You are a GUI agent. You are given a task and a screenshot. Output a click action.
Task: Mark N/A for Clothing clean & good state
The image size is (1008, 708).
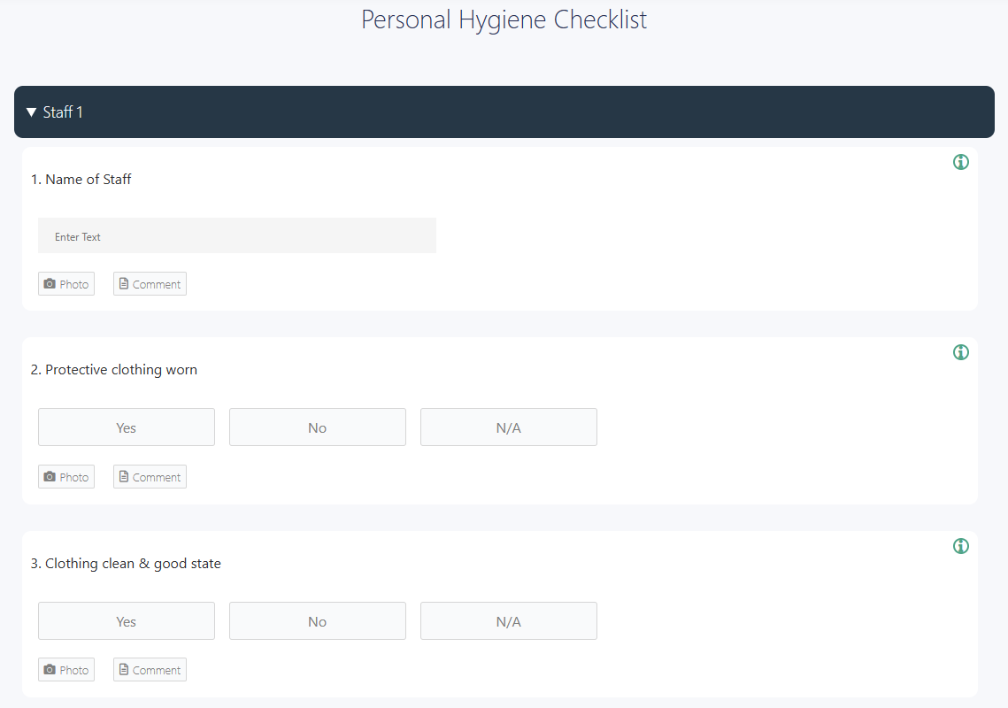coord(508,620)
